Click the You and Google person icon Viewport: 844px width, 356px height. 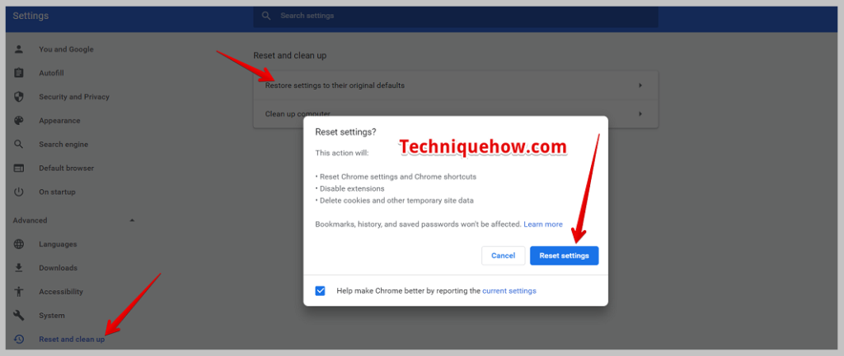pos(19,49)
